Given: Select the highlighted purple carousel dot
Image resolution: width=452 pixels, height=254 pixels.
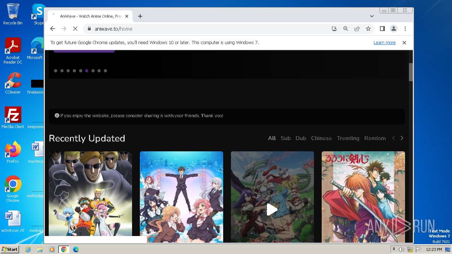Looking at the screenshot, I should coord(87,71).
